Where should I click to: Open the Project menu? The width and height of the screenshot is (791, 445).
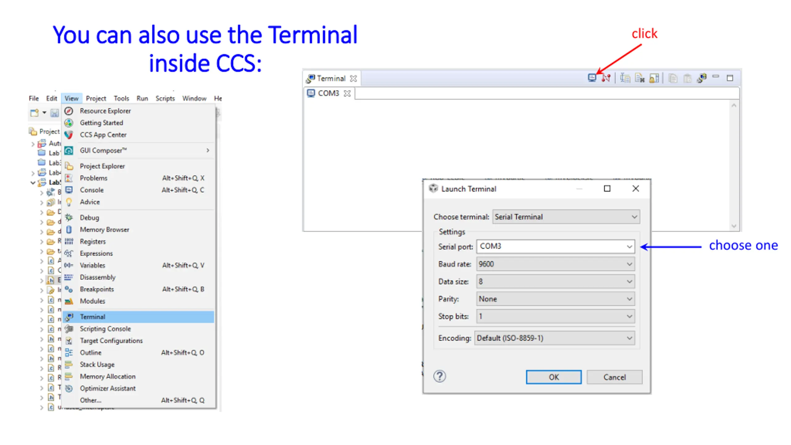[96, 98]
